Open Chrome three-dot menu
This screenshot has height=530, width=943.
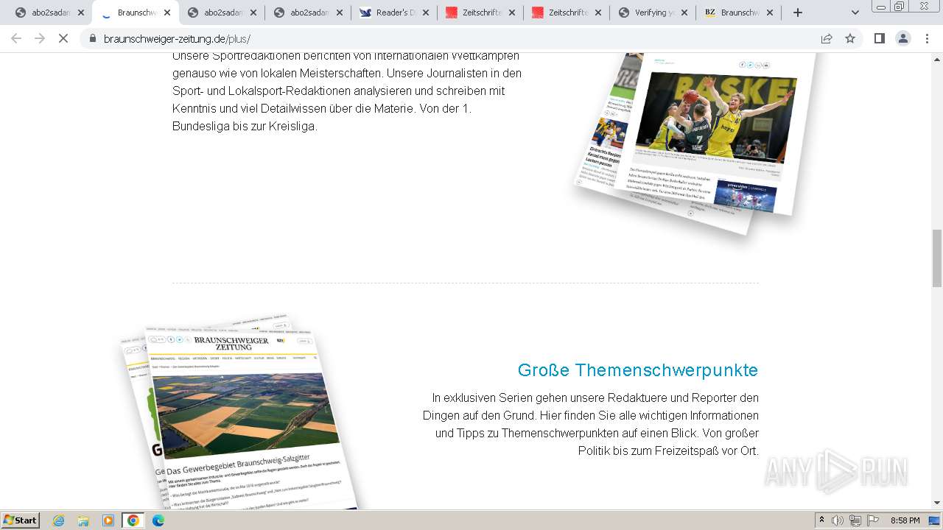click(x=927, y=38)
